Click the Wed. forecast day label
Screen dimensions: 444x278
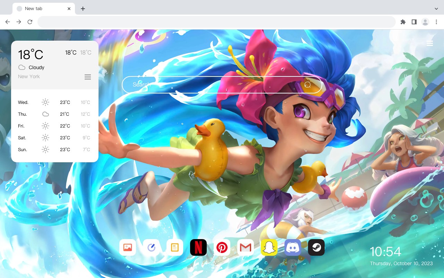pyautogui.click(x=23, y=102)
